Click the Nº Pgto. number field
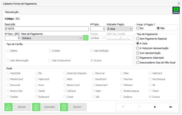Screen dimensions: 182x115 point(98,29)
